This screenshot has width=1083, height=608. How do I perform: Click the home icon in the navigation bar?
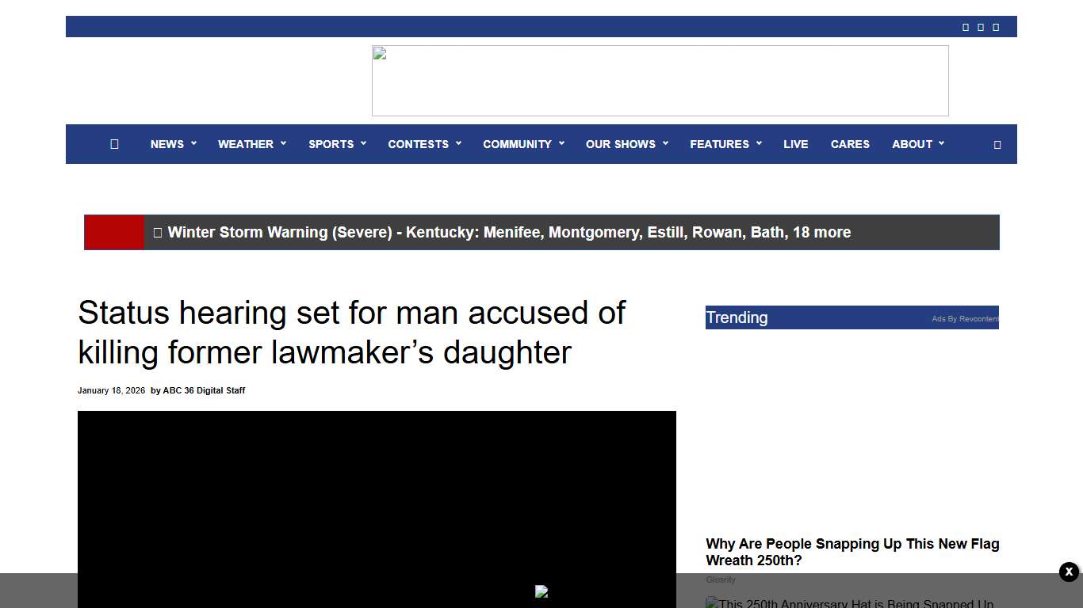pyautogui.click(x=114, y=144)
